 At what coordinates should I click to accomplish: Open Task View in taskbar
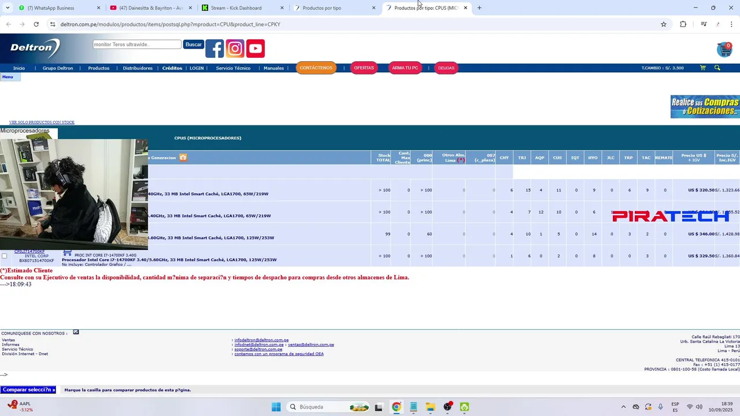tap(379, 407)
